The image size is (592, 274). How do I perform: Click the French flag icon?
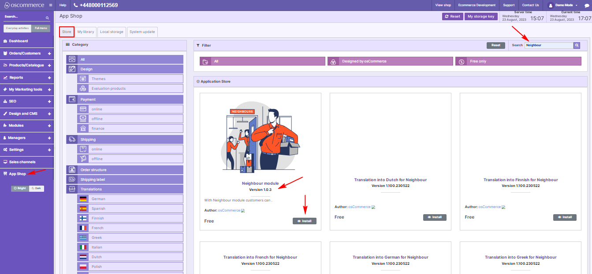83,228
